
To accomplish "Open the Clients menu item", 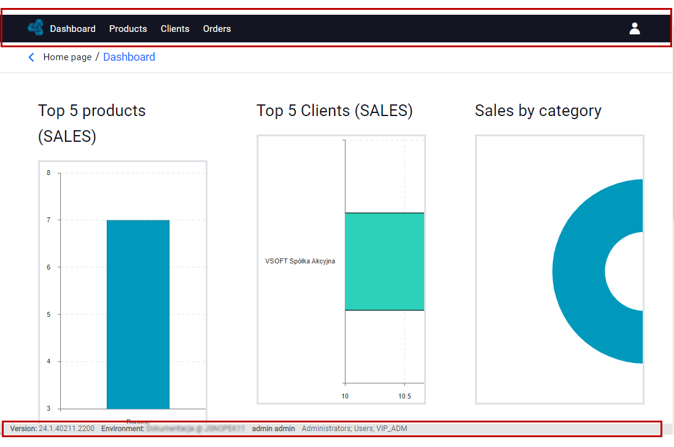I will coord(175,29).
